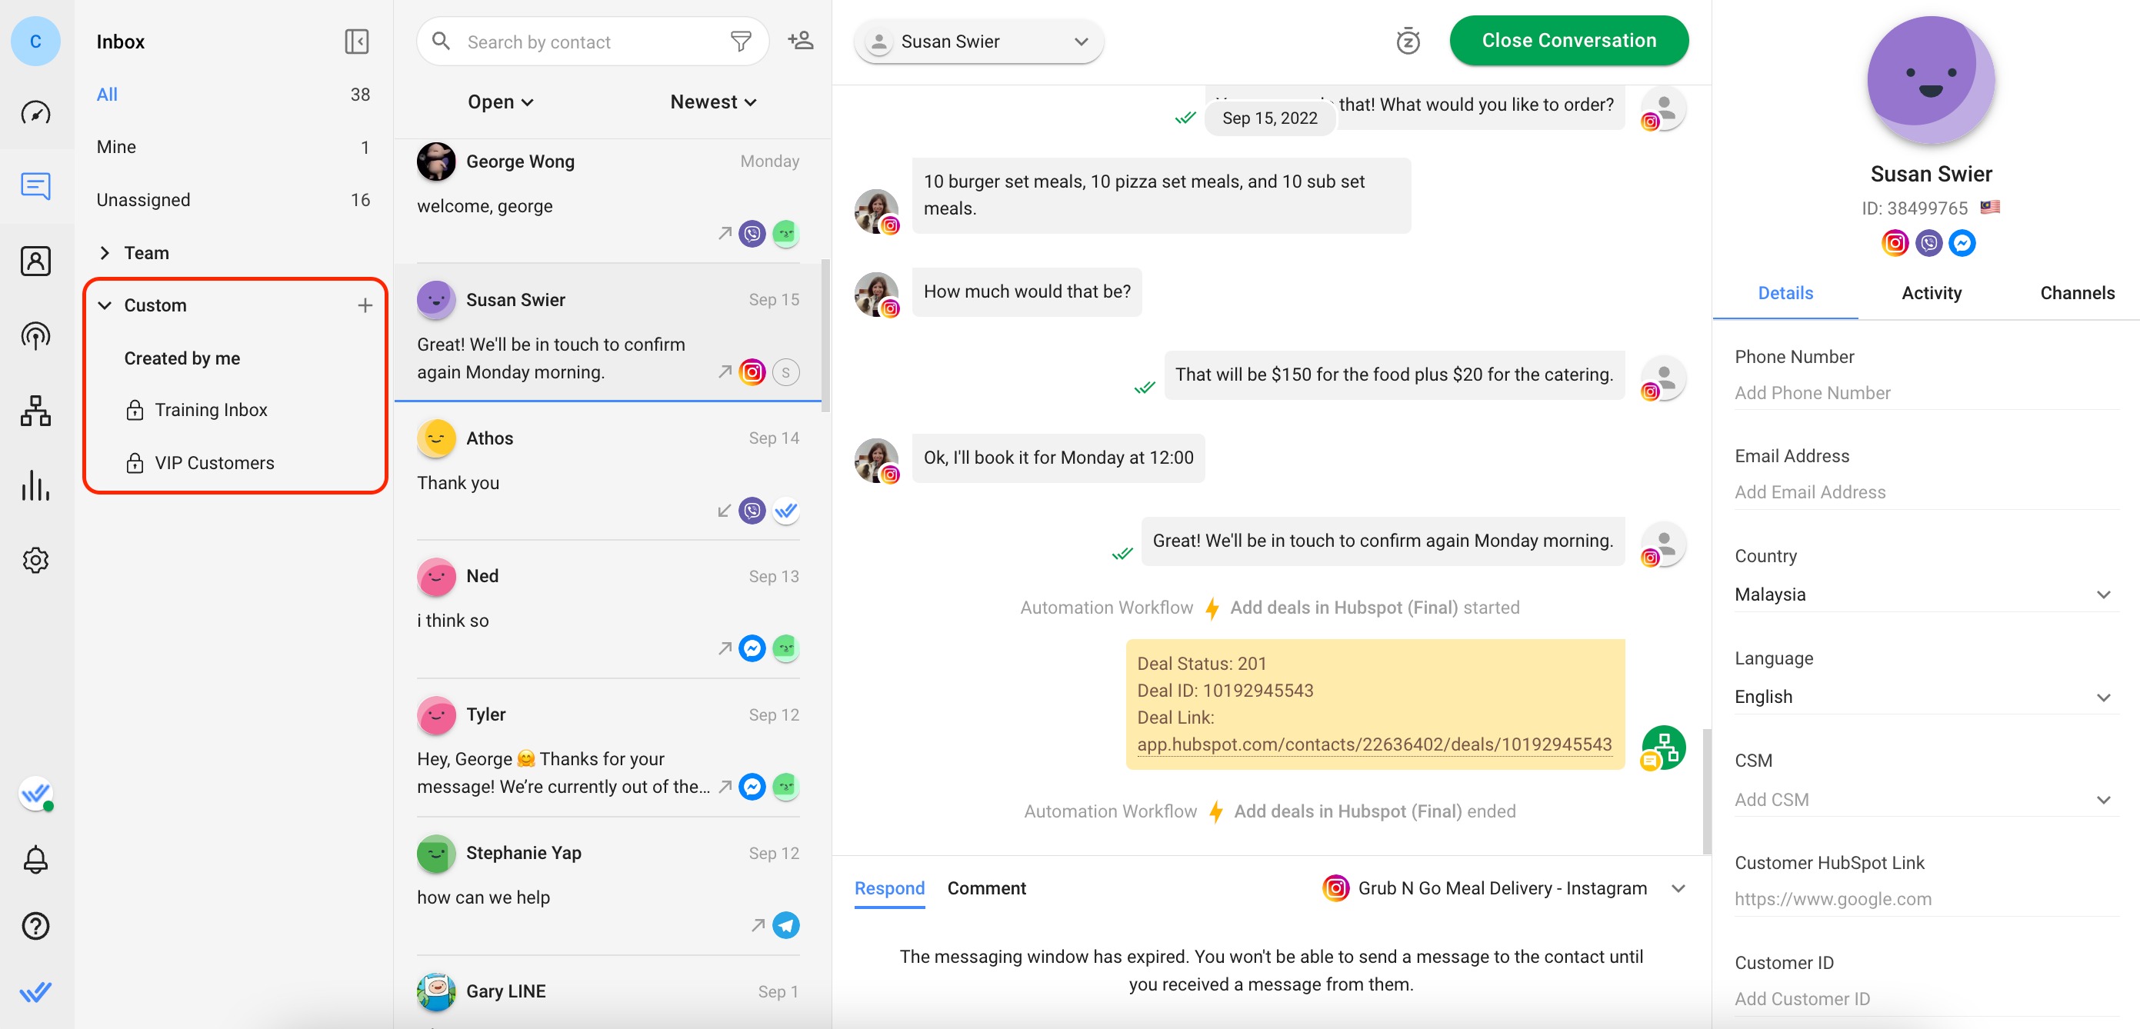The width and height of the screenshot is (2140, 1029).
Task: Expand the Team section in inbox
Action: point(106,251)
